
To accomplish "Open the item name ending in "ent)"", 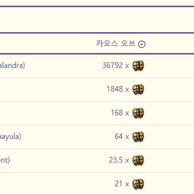I will 5,160.
